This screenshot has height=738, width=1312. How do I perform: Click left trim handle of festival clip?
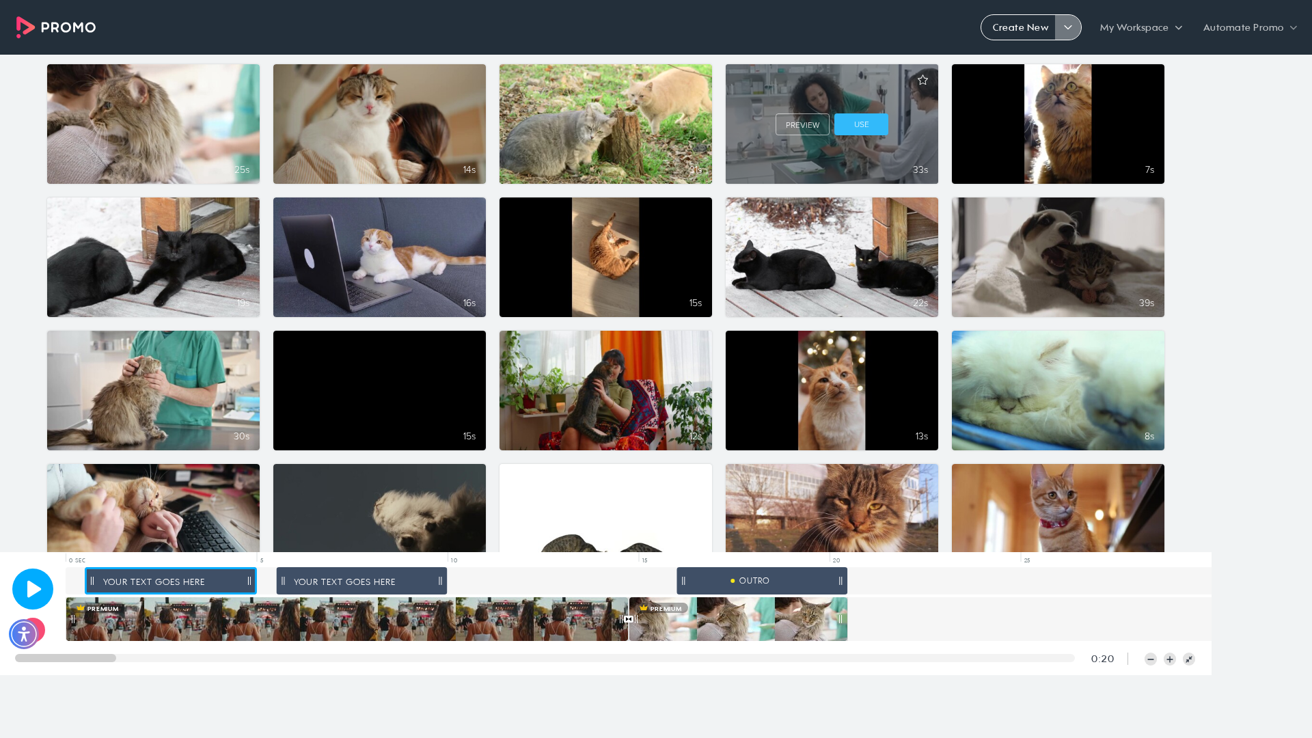coord(73,619)
